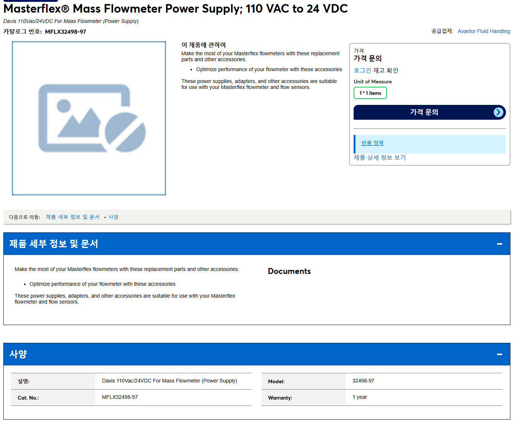
Task: Click the Warranty: label cell
Action: point(303,398)
